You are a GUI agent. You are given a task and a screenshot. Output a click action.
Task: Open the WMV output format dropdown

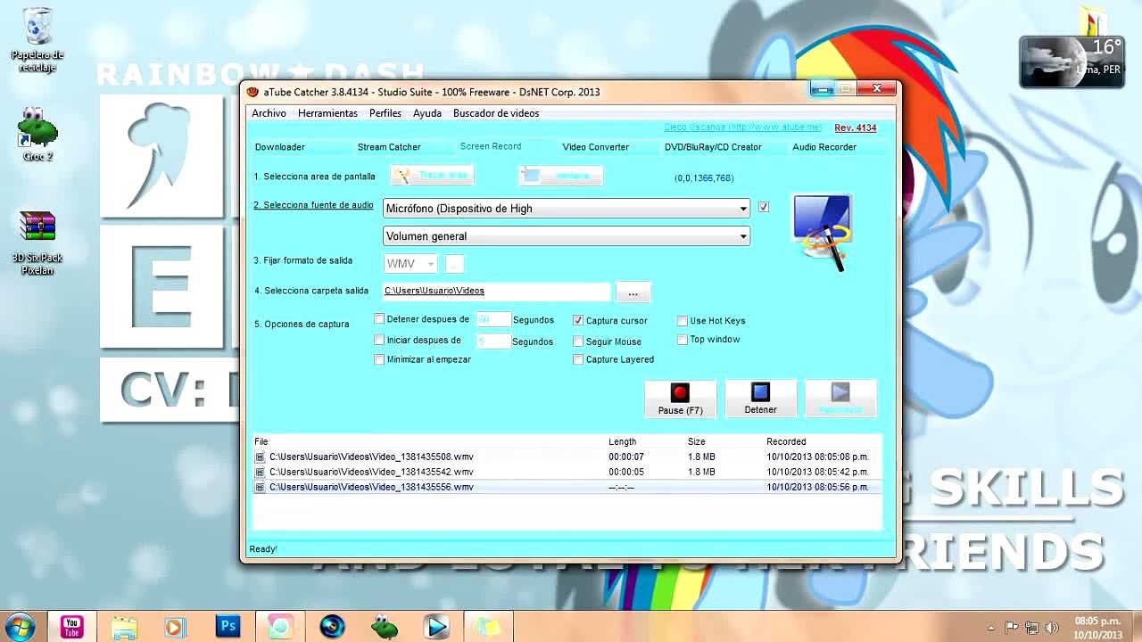click(x=410, y=264)
